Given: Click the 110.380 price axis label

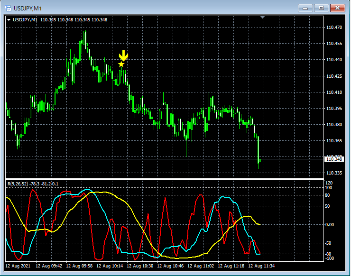Looking at the screenshot, I should coord(334,124).
